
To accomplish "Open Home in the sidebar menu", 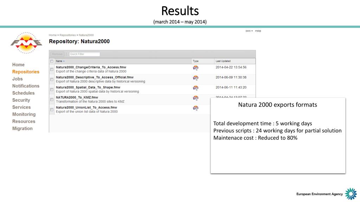I will tap(18, 65).
